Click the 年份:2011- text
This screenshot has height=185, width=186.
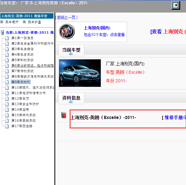(116, 81)
